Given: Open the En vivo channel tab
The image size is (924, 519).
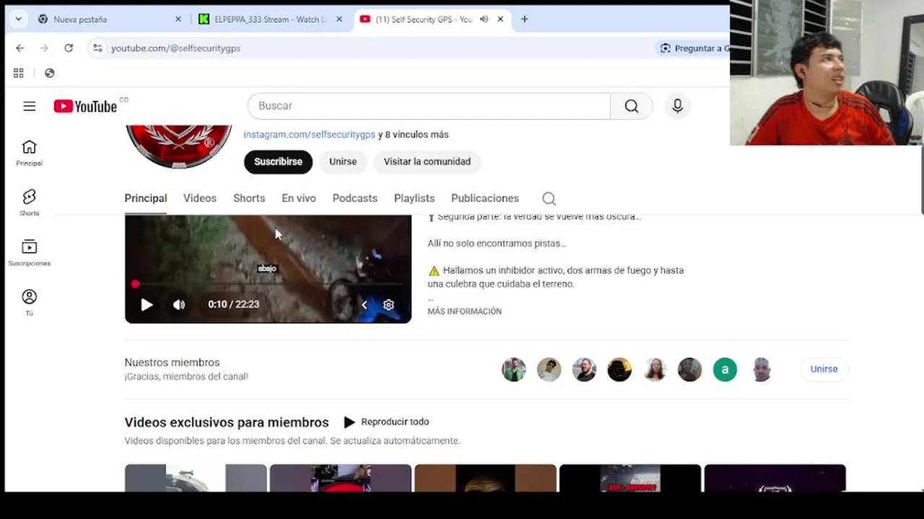Looking at the screenshot, I should (299, 198).
